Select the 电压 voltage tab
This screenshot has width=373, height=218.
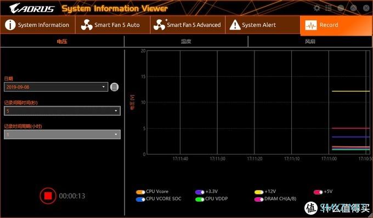pyautogui.click(x=62, y=42)
